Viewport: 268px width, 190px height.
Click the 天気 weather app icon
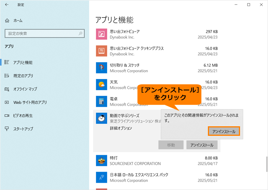pyautogui.click(x=101, y=85)
